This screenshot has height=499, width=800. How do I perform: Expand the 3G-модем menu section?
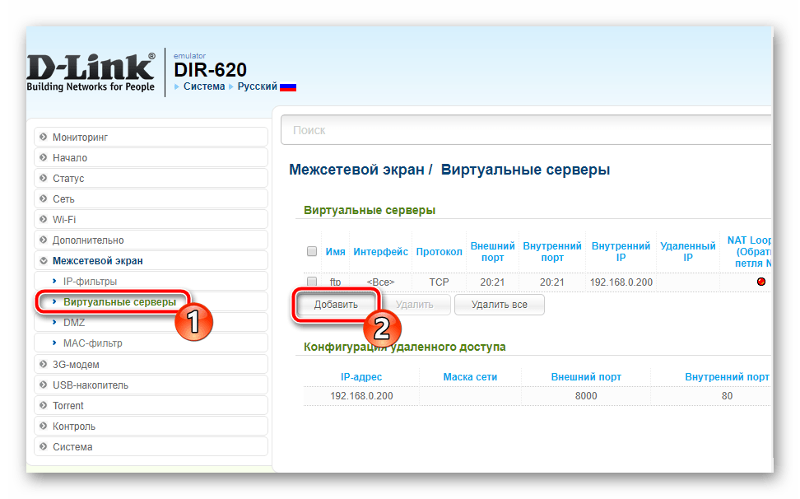click(x=77, y=365)
